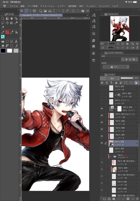Open the カラー expression color dropdown
Viewport: 140px width, 201px height.
coord(116,67)
